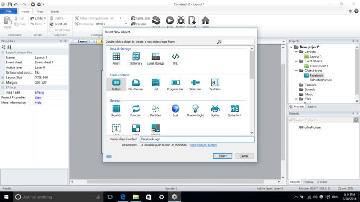The height and width of the screenshot is (202, 360).
Task: Switch to the Home ribbon tab
Action: tap(25, 11)
